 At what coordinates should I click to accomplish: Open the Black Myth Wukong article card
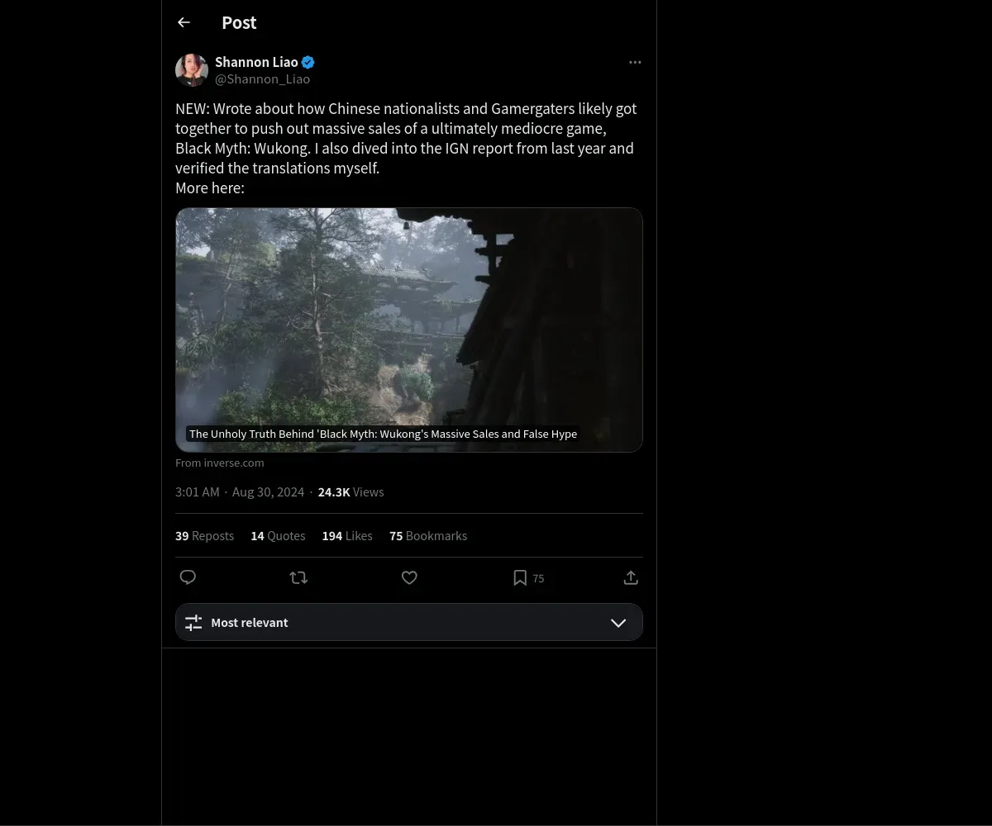coord(409,330)
